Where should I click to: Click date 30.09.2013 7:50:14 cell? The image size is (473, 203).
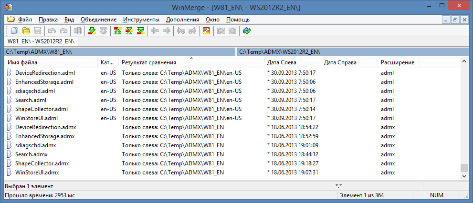click(x=292, y=109)
